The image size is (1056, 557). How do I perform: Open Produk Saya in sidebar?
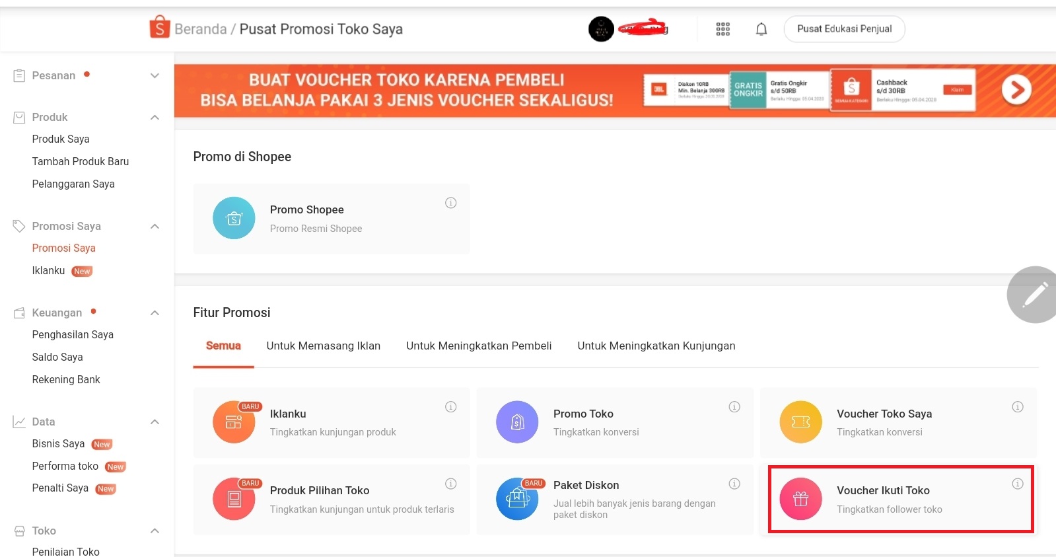pos(61,139)
